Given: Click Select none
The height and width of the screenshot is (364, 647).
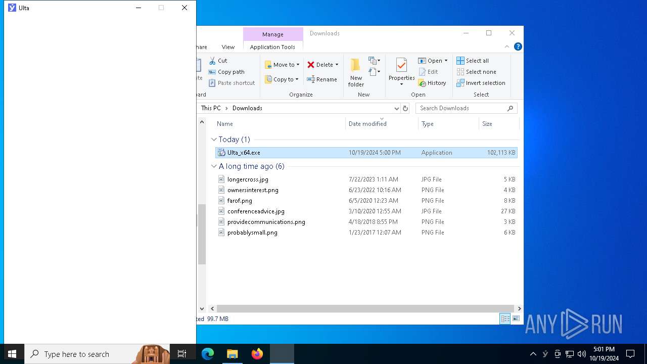Looking at the screenshot, I should [x=476, y=72].
